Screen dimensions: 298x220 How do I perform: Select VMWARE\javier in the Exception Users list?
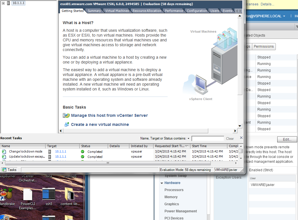point(262,185)
